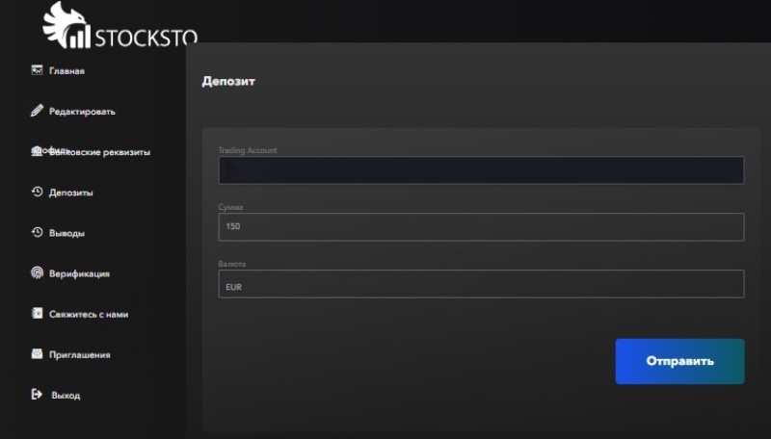Image resolution: width=771 pixels, height=439 pixels.
Task: Click the Депозит page heading
Action: coord(228,81)
